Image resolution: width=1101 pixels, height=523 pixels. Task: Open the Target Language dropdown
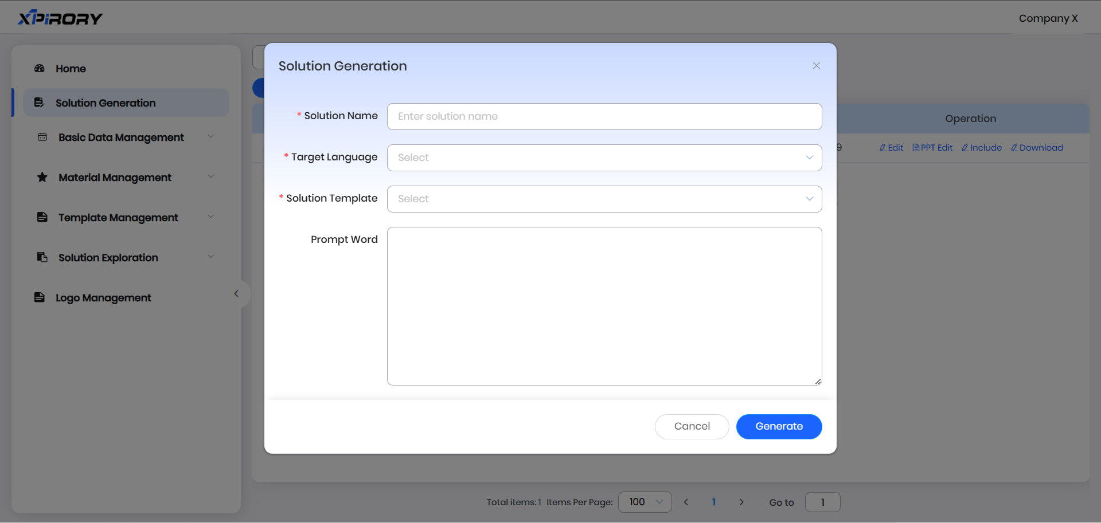[x=604, y=158]
